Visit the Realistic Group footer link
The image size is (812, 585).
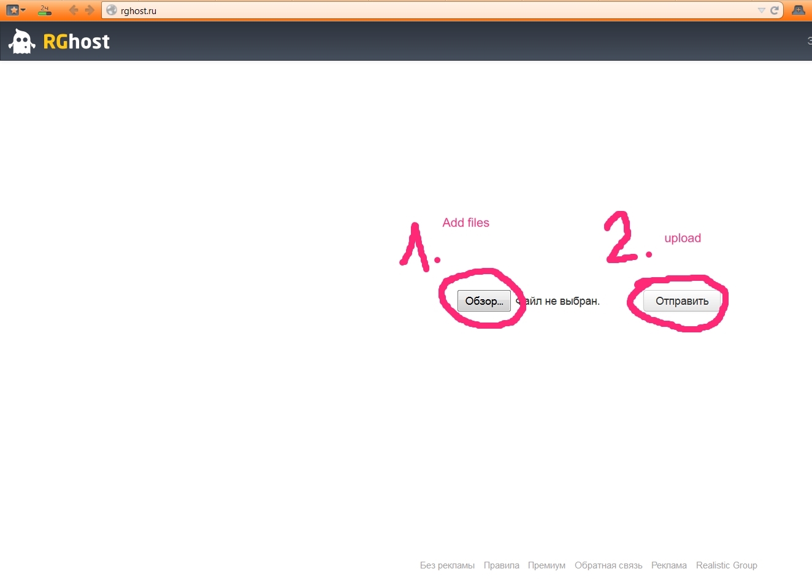(x=726, y=565)
